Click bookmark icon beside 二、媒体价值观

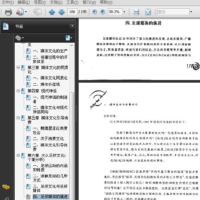[x=28, y=84]
